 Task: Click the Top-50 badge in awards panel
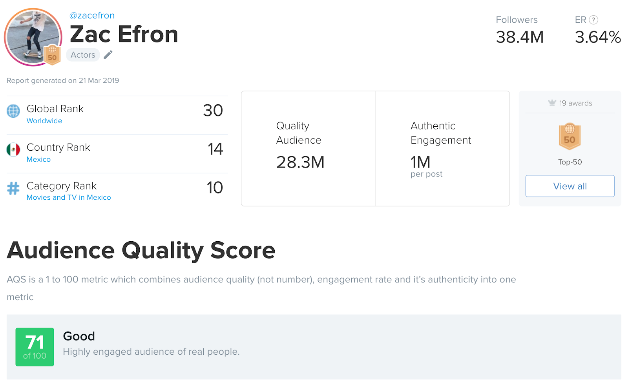(570, 137)
